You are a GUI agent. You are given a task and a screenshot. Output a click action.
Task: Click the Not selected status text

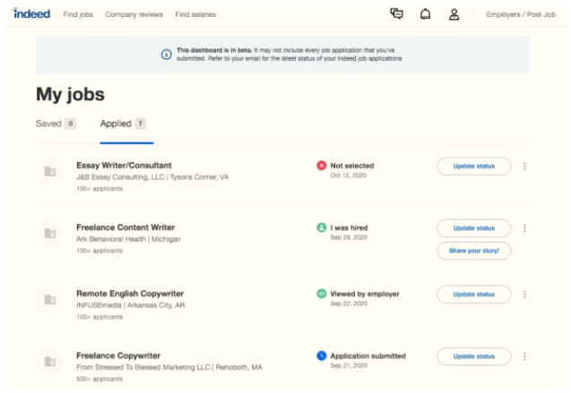pos(352,166)
